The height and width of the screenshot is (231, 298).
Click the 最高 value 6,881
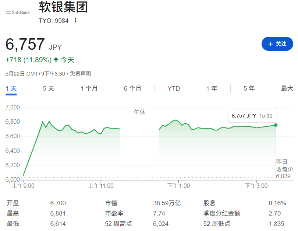(58, 213)
